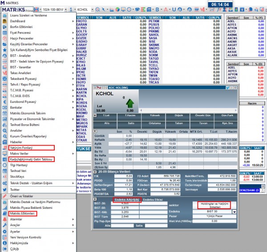
Task: Click the Hacim column header
Action: 252,103
